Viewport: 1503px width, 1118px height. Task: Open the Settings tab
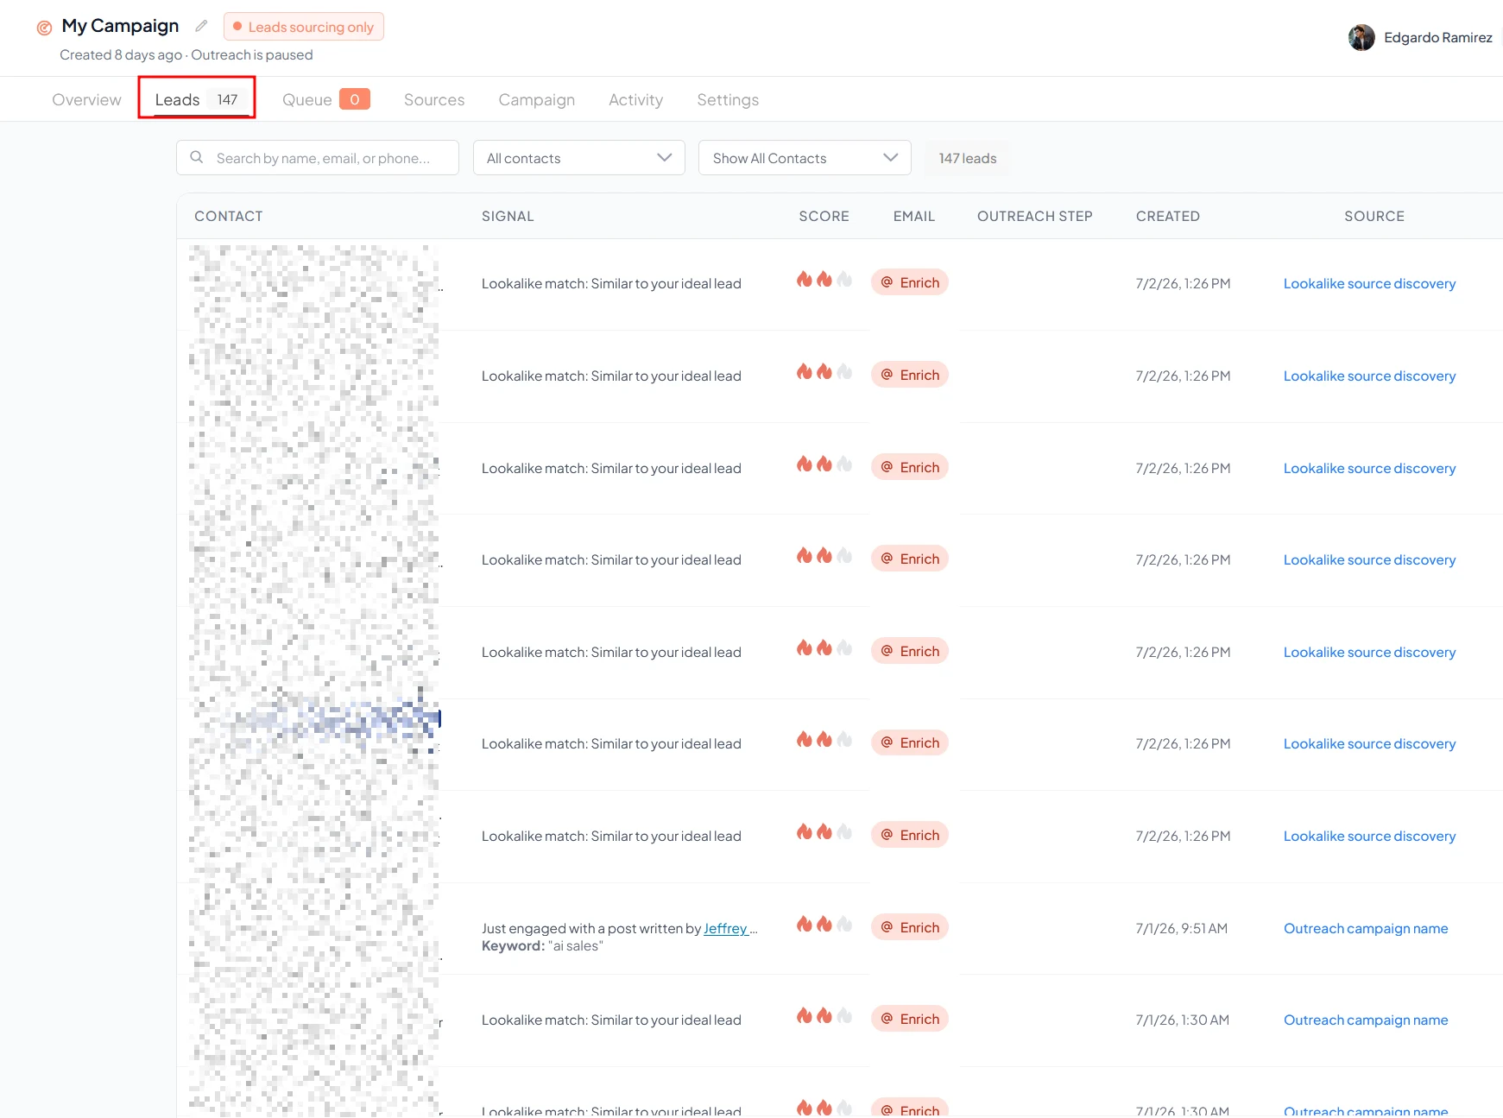(728, 99)
